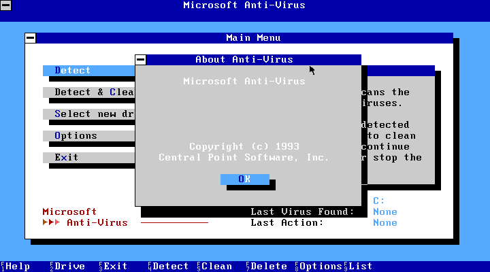Screen dimensions: 490x272
Task: Pick the Select new drive entry
Action: pos(88,114)
